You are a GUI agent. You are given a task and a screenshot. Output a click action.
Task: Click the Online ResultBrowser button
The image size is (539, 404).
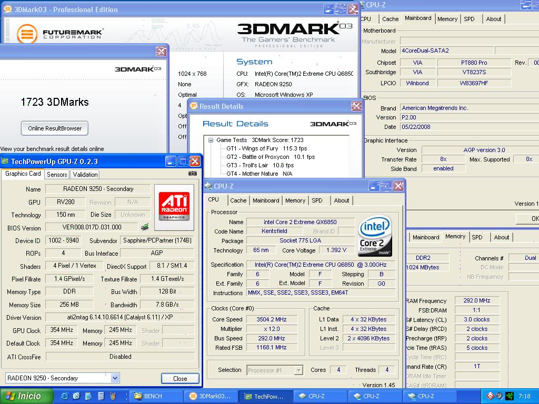(55, 128)
